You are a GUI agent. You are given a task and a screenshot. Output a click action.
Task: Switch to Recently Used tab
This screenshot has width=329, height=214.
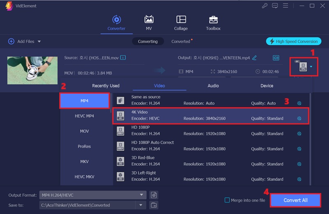[106, 86]
